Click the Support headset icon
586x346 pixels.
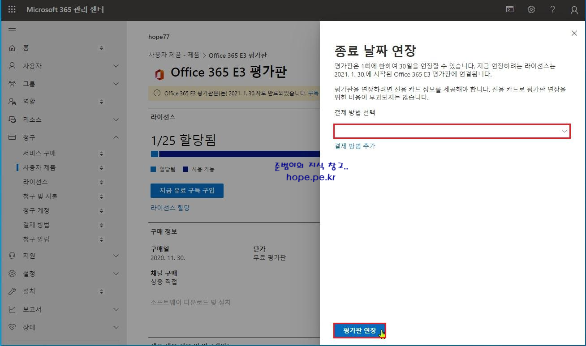tap(12, 256)
